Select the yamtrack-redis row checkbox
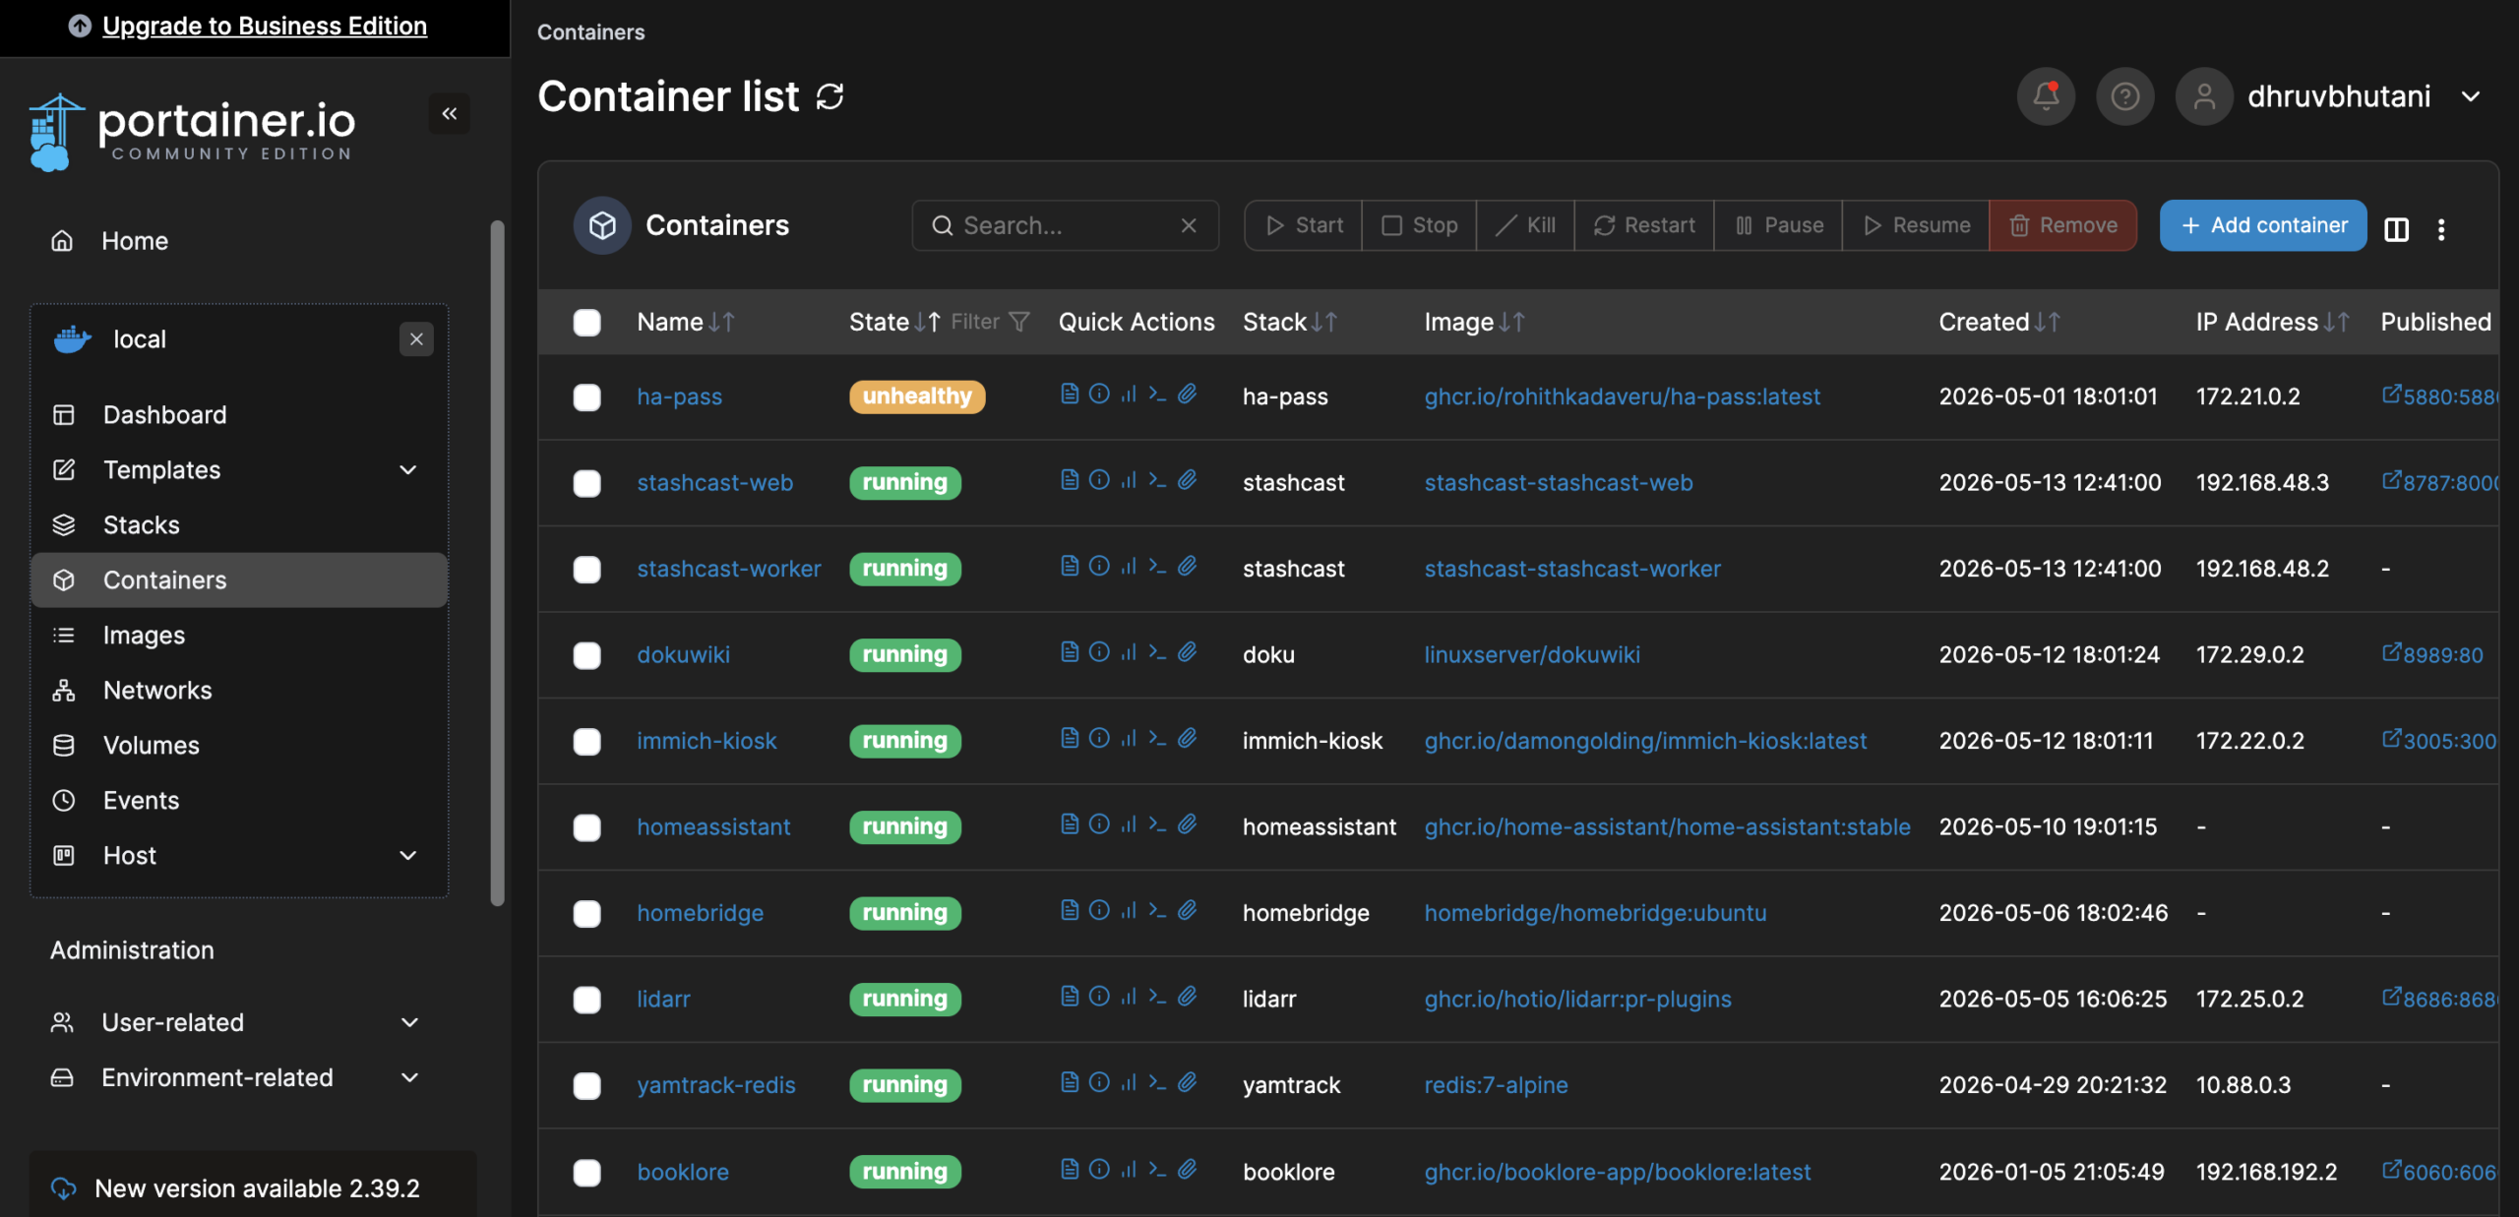The image size is (2519, 1217). pos(587,1085)
